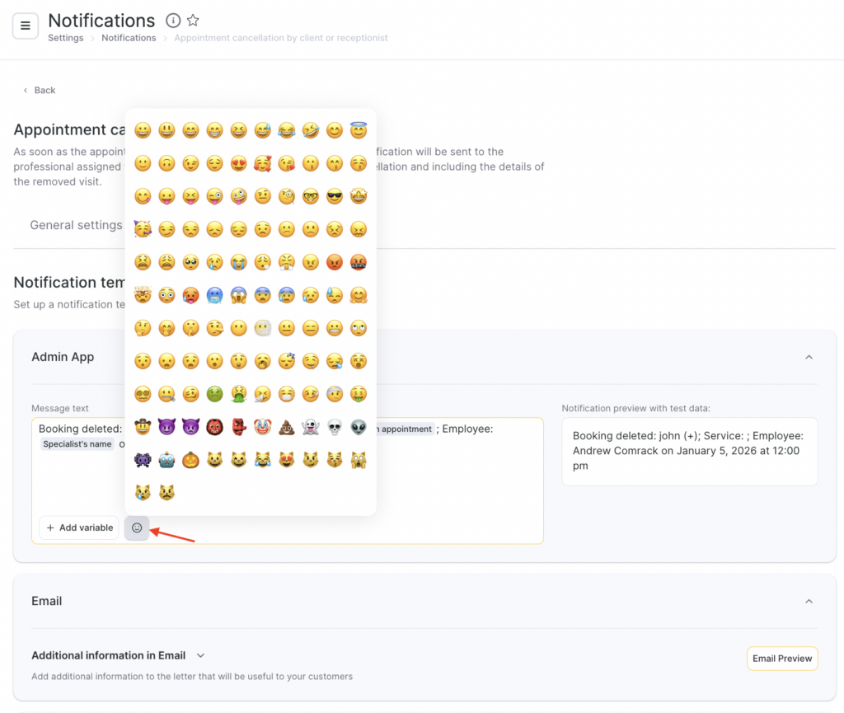The image size is (844, 713).
Task: Insert the skull emoji
Action: pyautogui.click(x=334, y=427)
